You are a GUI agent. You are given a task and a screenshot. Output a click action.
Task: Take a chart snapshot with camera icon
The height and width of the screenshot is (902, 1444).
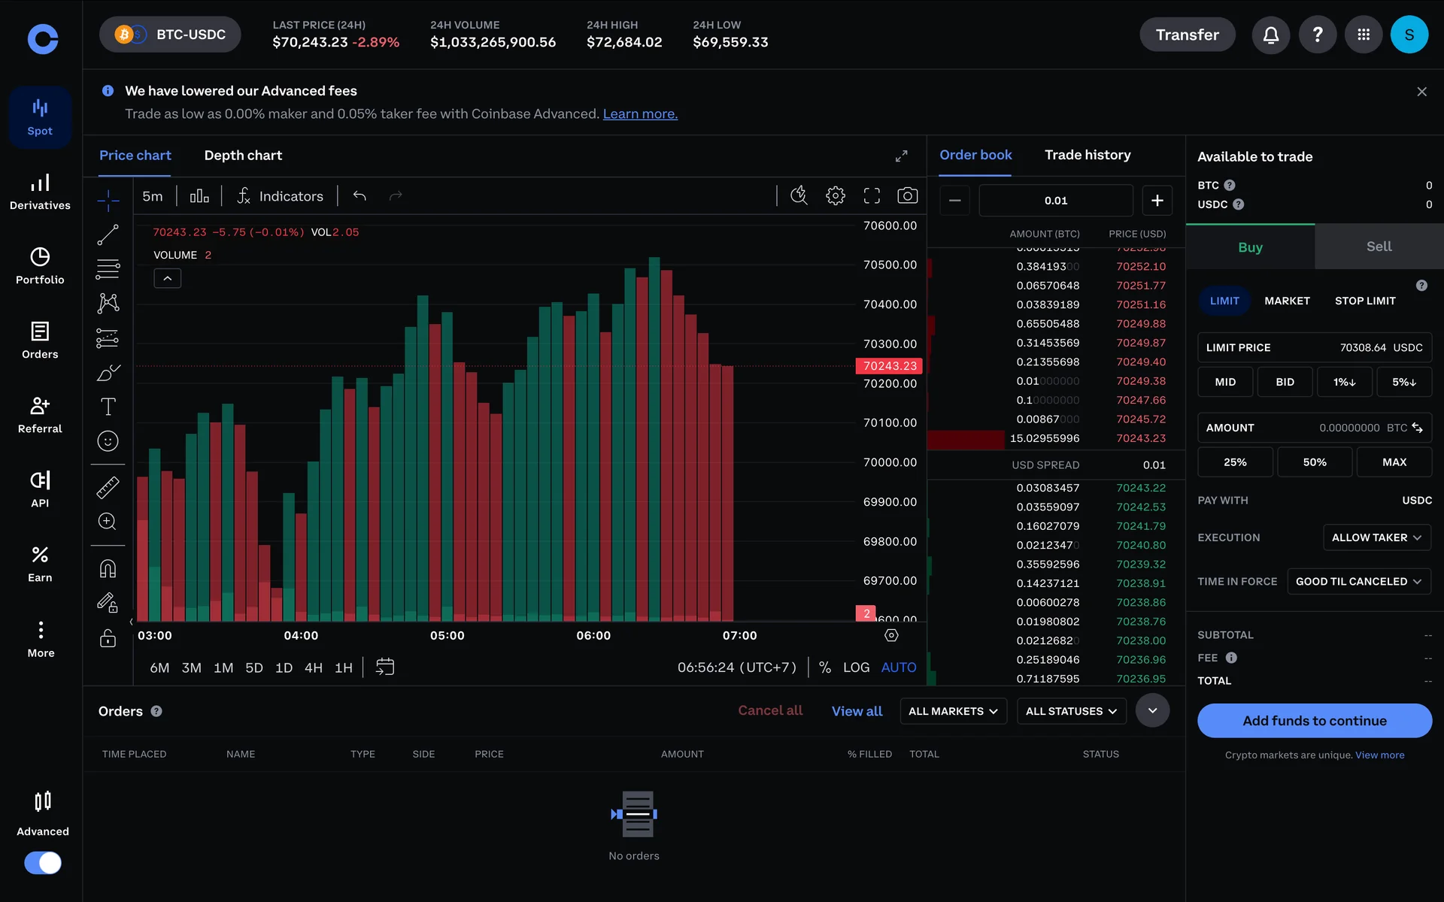(907, 196)
